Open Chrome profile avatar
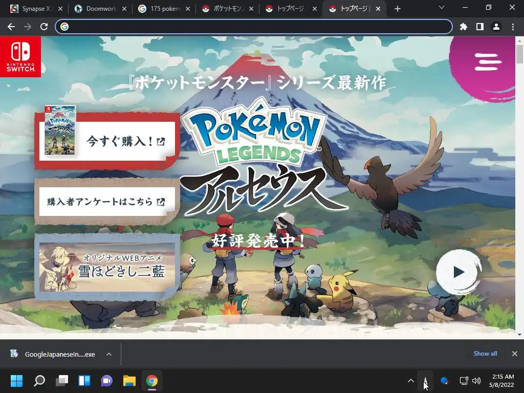Image resolution: width=524 pixels, height=393 pixels. [x=496, y=27]
